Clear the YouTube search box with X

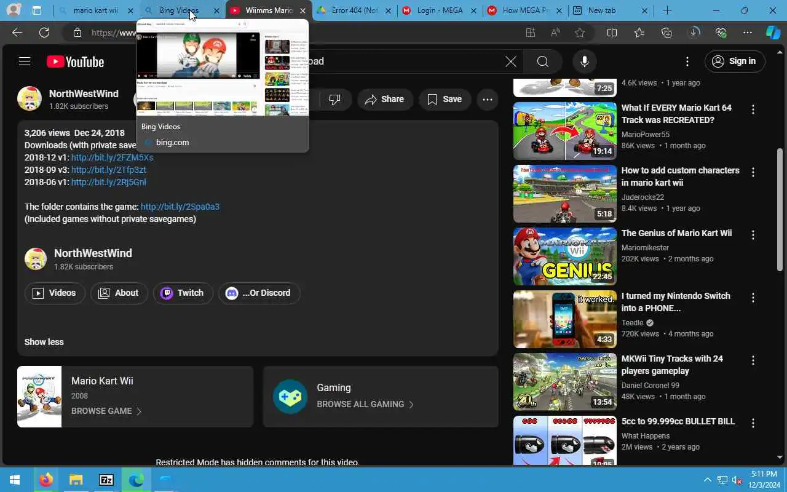(x=510, y=61)
